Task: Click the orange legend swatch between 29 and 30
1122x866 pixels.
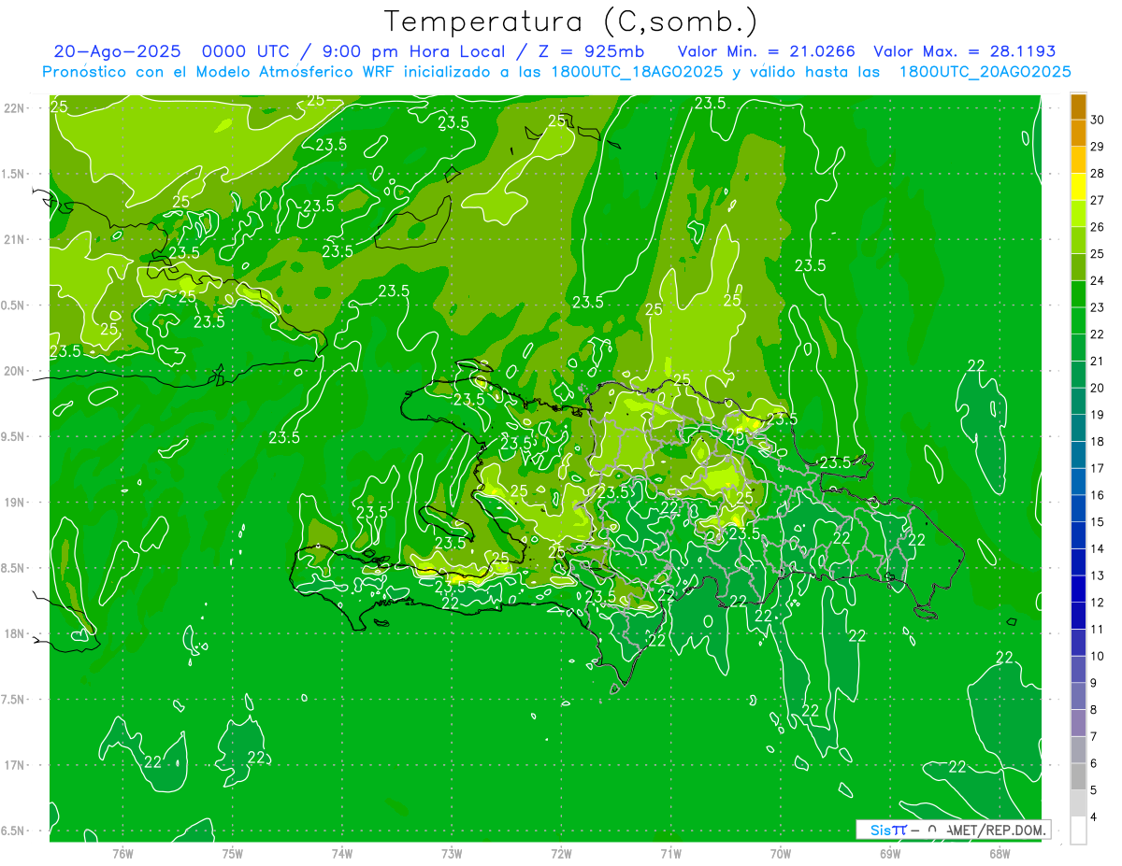Action: tap(1078, 134)
